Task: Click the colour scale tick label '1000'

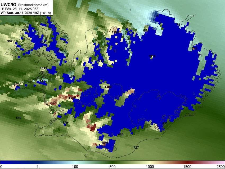Action: click(150, 167)
